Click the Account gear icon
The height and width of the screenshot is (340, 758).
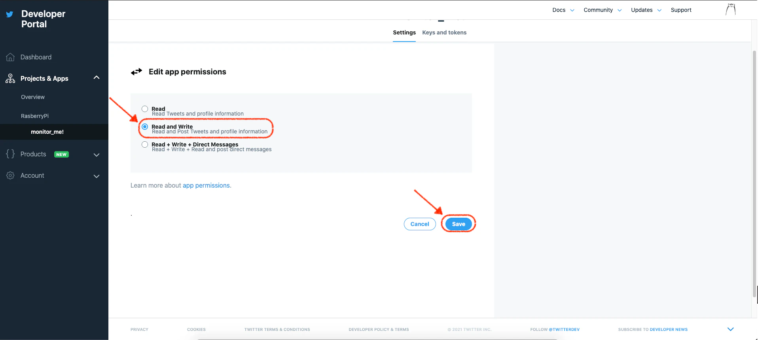pyautogui.click(x=10, y=175)
